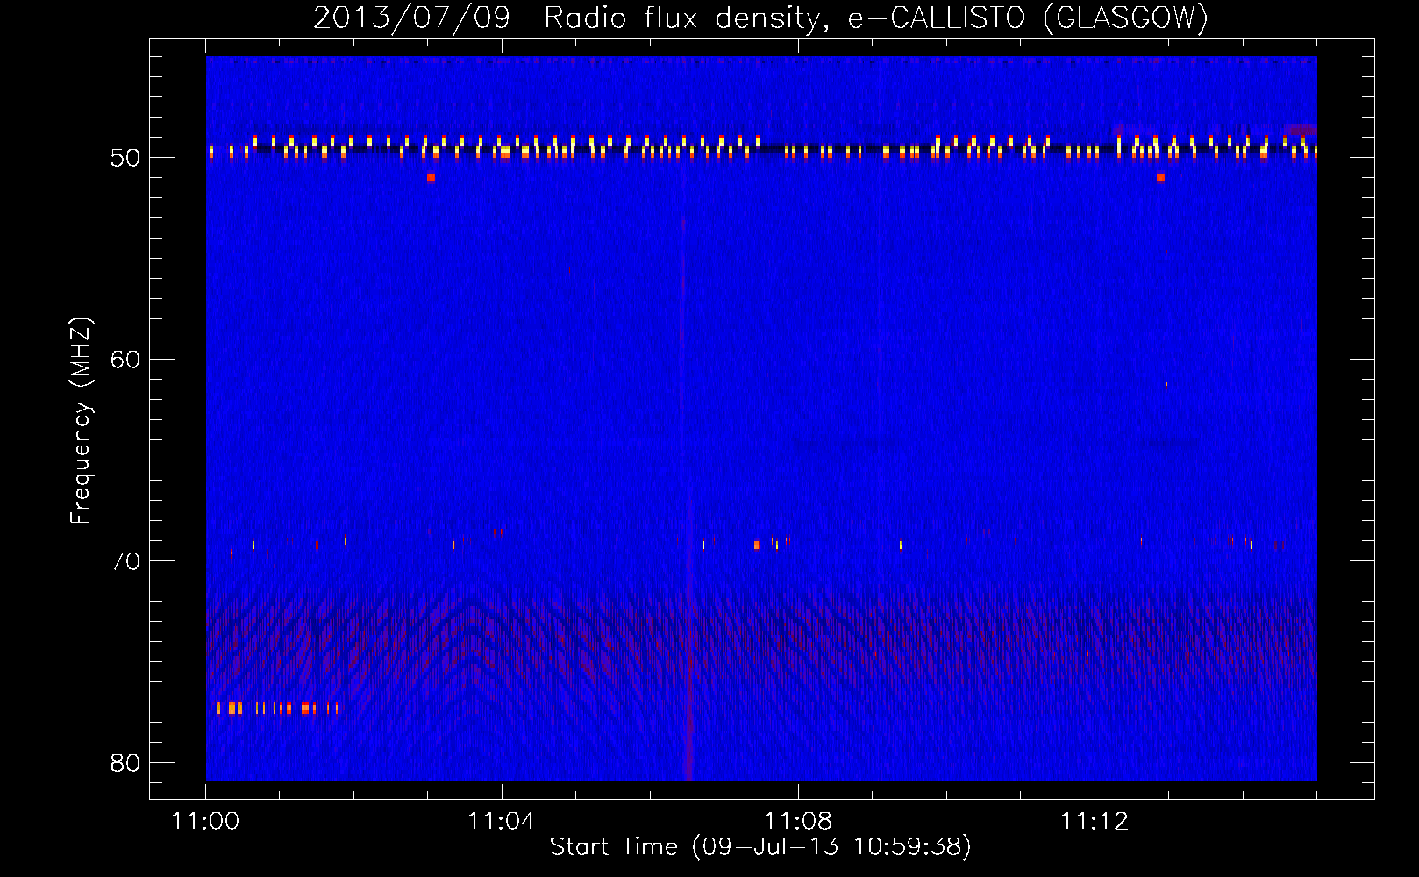Click the '11:12' time axis label

[1095, 822]
